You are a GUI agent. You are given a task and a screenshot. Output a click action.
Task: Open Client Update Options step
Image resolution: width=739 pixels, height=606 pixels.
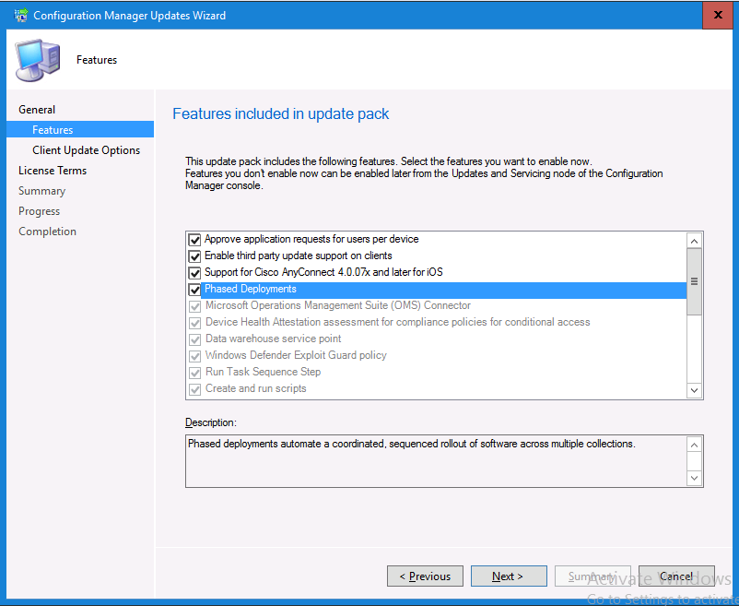click(87, 150)
